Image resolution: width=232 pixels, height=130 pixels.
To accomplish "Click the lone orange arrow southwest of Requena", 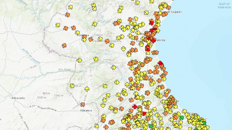I will (64, 46).
